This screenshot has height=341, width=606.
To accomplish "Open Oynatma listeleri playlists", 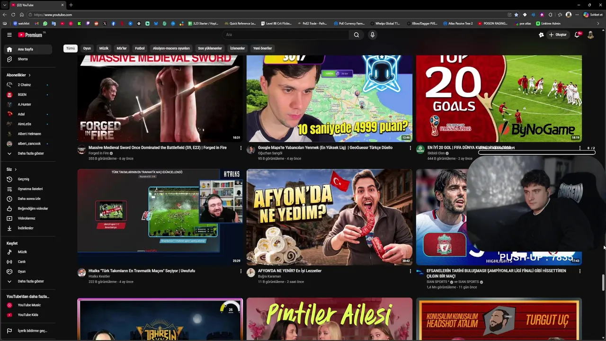I will click(28, 189).
